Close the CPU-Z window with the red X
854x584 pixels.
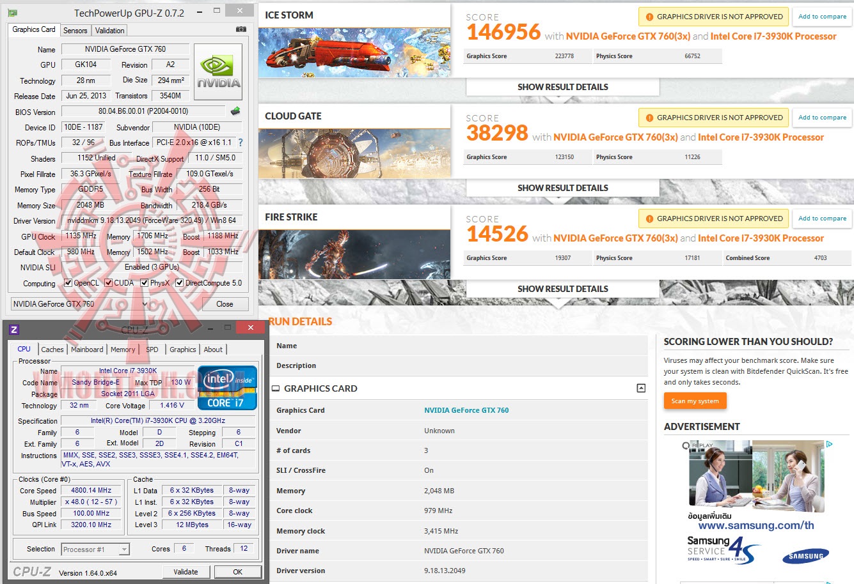pos(250,328)
